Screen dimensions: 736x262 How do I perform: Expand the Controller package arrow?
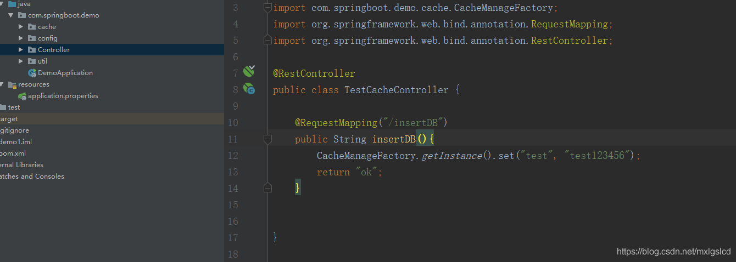pos(21,50)
